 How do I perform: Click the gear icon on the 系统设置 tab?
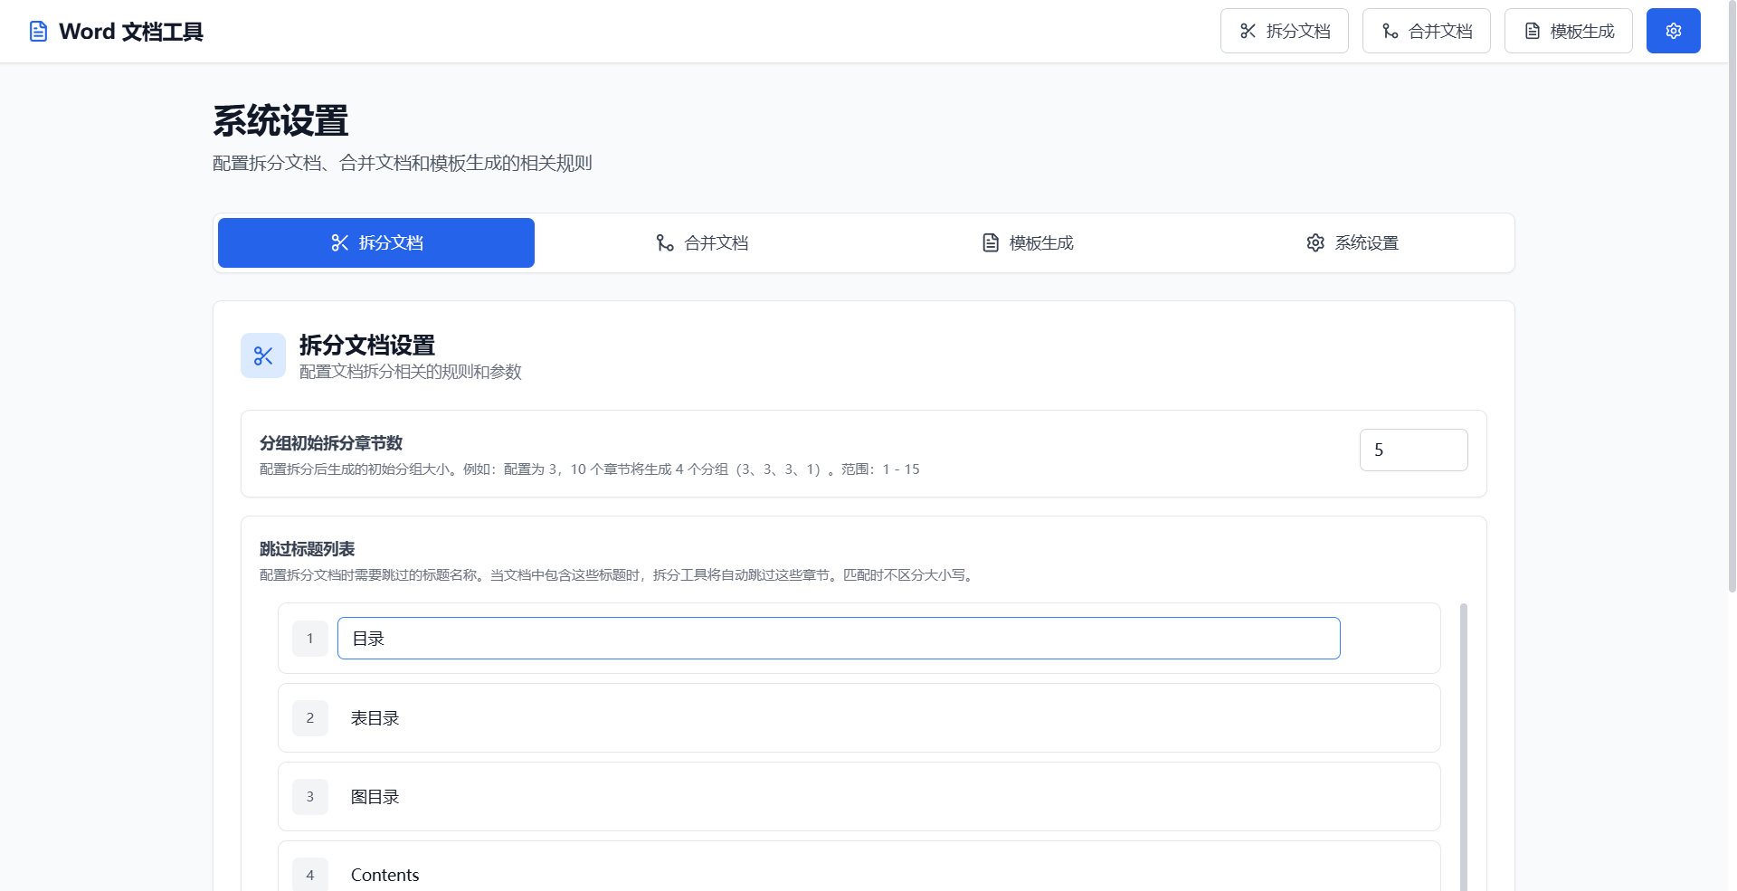[x=1315, y=242]
